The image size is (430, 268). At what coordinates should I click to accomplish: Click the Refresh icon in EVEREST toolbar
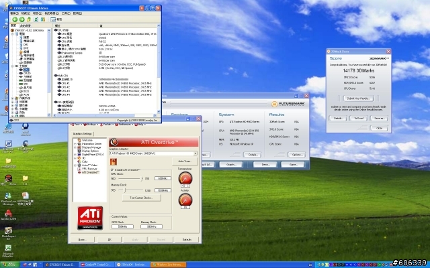pyautogui.click(x=36, y=19)
